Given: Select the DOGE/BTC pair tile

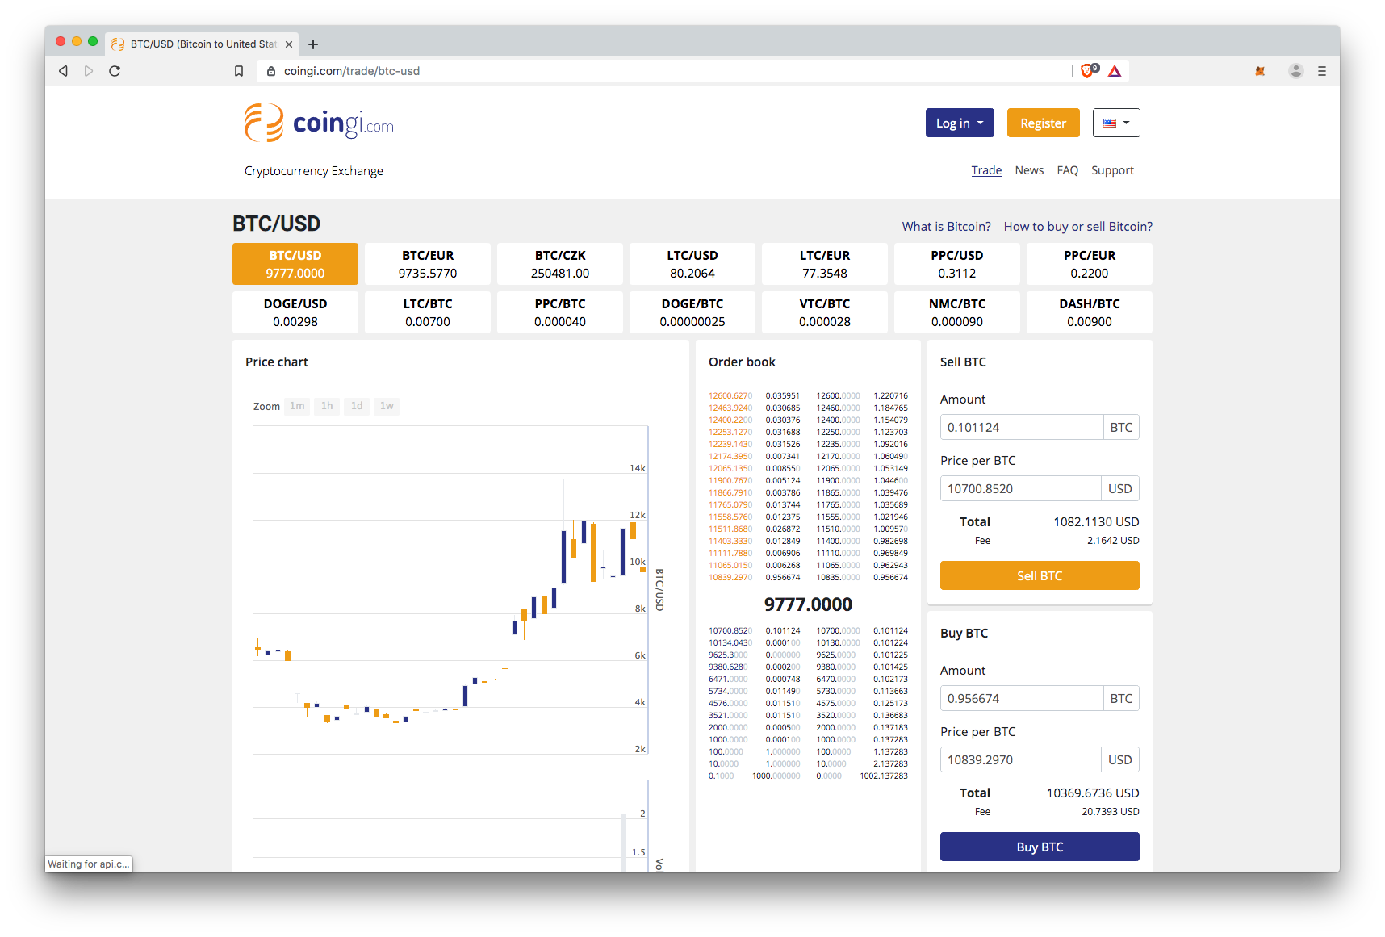Looking at the screenshot, I should point(692,312).
